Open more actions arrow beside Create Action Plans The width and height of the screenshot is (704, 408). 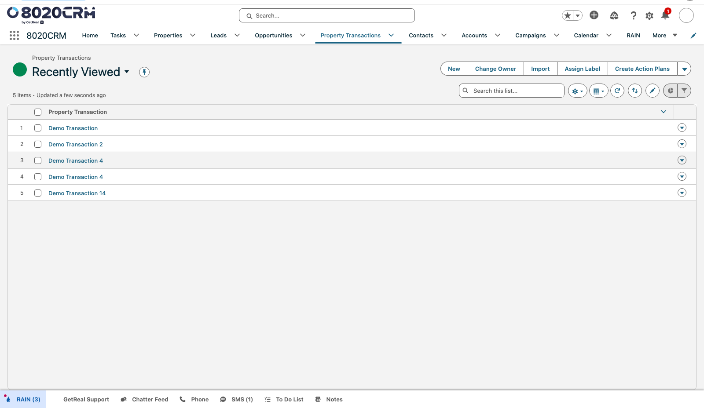click(684, 69)
